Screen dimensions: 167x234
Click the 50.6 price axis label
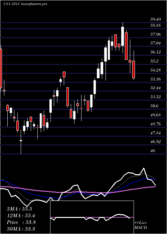(x=154, y=106)
